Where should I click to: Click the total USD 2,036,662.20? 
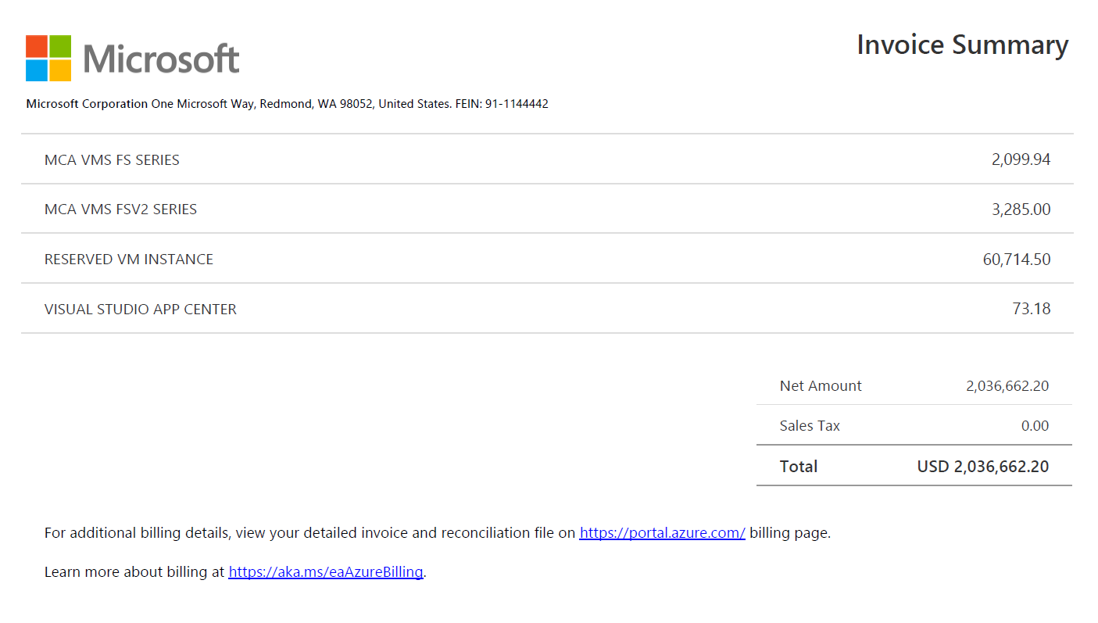tap(983, 467)
